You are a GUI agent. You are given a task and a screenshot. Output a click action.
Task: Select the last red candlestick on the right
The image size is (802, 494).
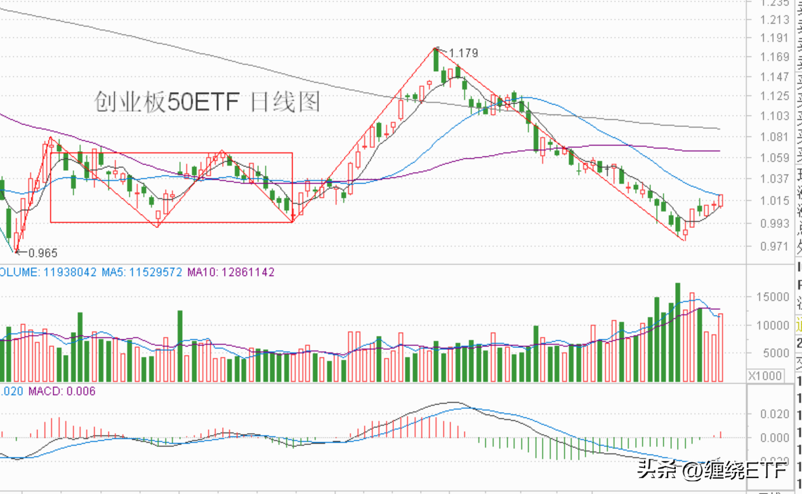pos(721,201)
